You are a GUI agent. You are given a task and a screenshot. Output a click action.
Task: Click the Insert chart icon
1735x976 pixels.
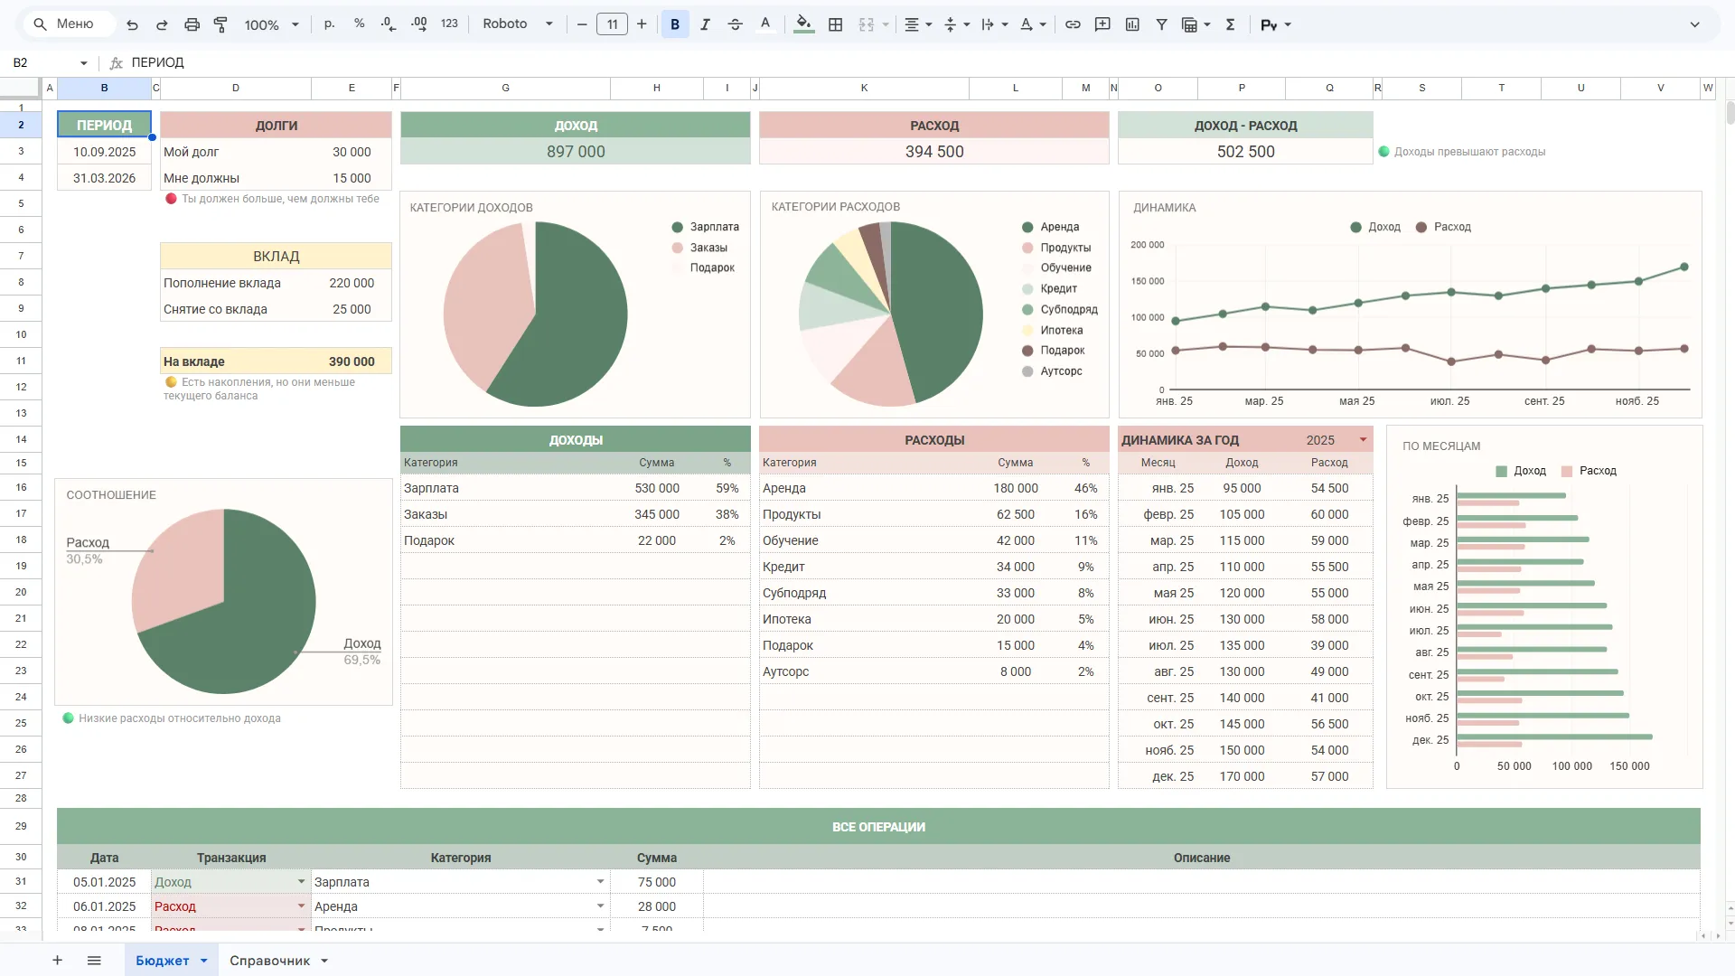[1132, 24]
